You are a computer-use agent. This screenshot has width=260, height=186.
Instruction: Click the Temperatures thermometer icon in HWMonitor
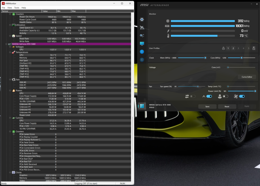point(14,52)
